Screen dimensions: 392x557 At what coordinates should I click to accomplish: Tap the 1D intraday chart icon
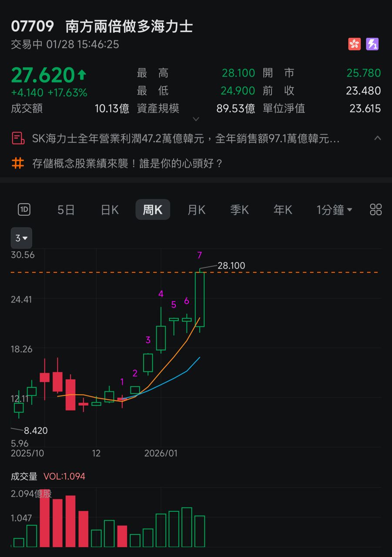[x=24, y=210]
